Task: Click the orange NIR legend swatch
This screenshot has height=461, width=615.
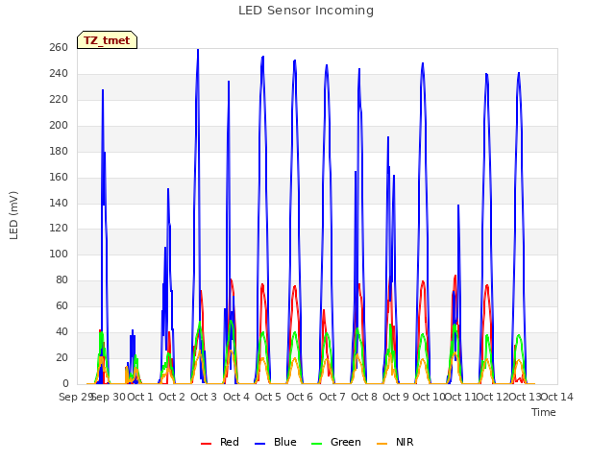Action: [382, 444]
